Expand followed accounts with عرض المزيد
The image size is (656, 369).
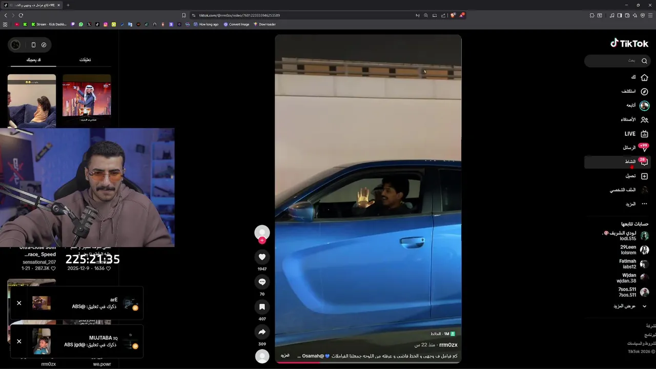630,306
